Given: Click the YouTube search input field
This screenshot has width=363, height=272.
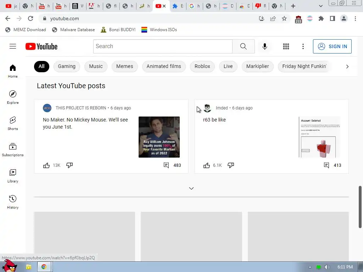Looking at the screenshot, I should click(163, 46).
